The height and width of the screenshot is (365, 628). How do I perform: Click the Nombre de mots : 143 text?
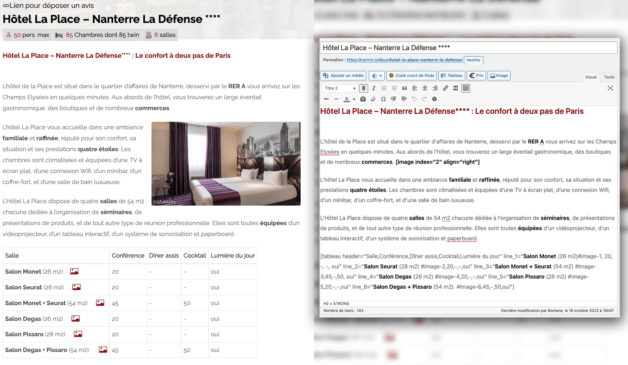click(x=343, y=311)
